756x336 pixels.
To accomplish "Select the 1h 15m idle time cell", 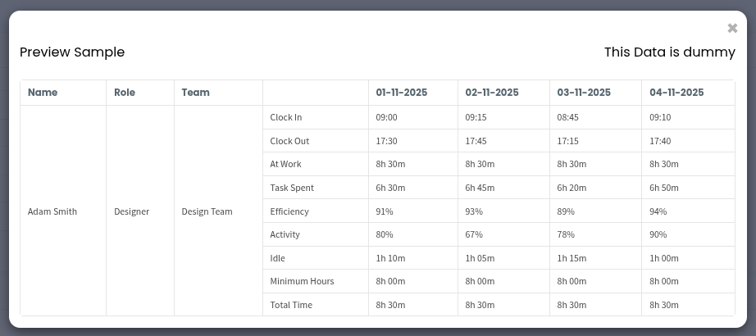I will click(572, 258).
